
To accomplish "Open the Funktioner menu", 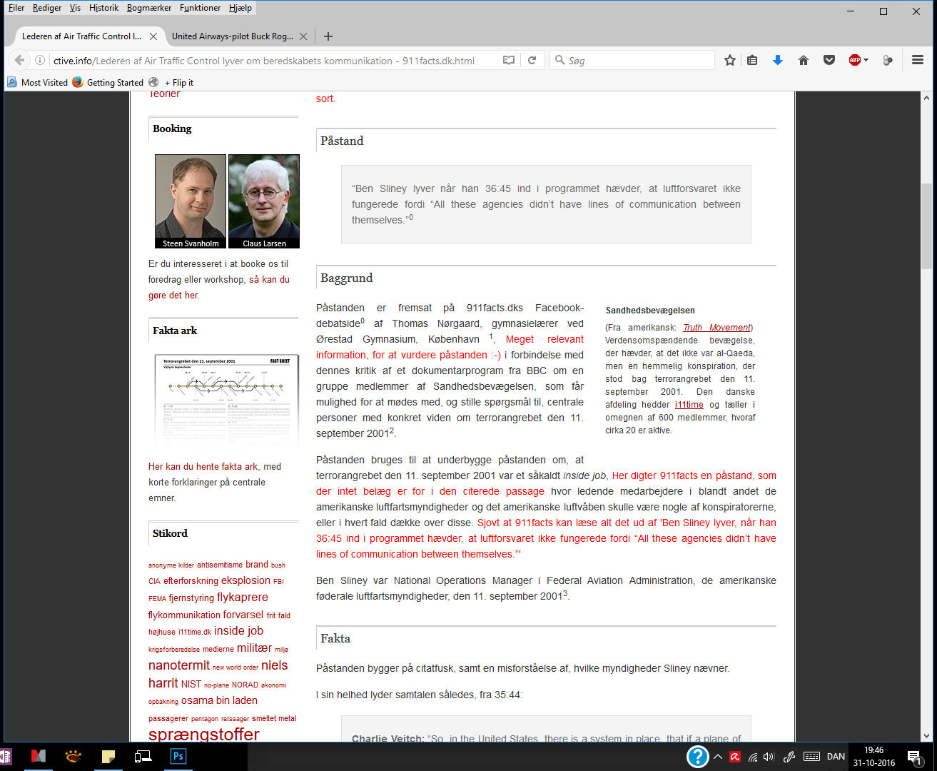I will (200, 8).
